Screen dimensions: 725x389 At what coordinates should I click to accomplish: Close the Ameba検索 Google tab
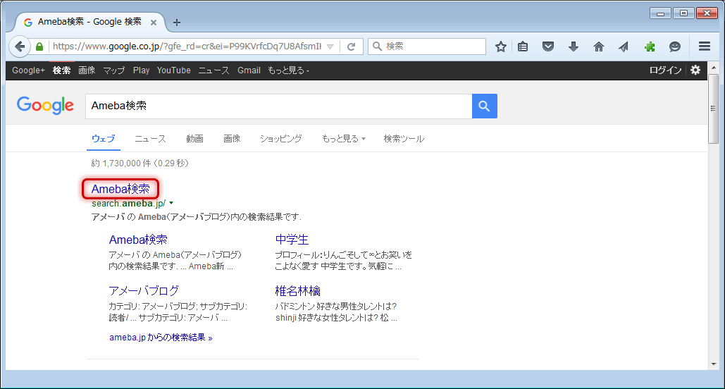click(x=154, y=23)
